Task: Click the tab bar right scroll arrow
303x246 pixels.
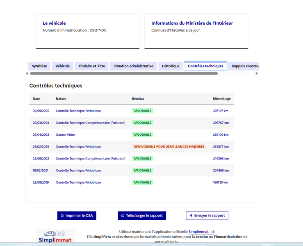Action: tap(257, 73)
